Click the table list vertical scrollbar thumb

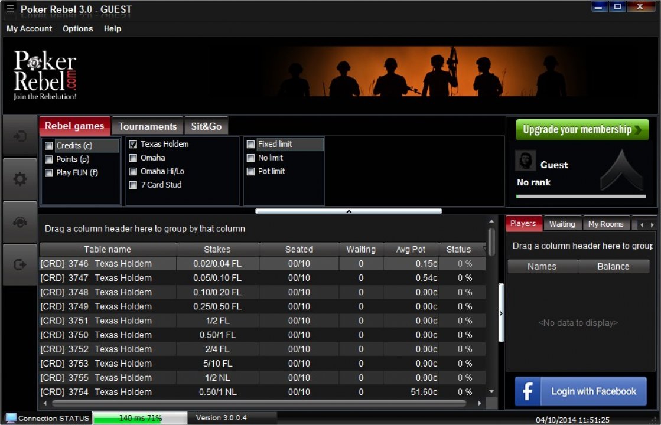pyautogui.click(x=491, y=242)
